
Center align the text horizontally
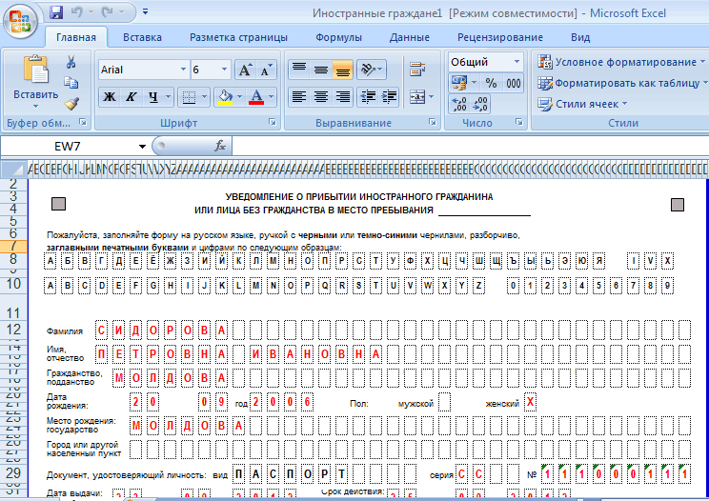320,97
